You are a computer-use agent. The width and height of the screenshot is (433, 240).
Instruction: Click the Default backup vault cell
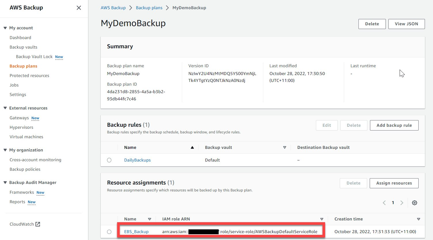click(x=212, y=160)
